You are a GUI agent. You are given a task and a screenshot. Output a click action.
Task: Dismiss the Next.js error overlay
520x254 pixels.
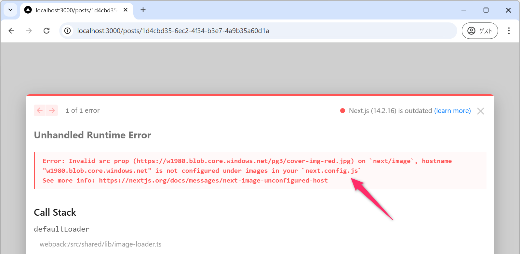click(480, 111)
